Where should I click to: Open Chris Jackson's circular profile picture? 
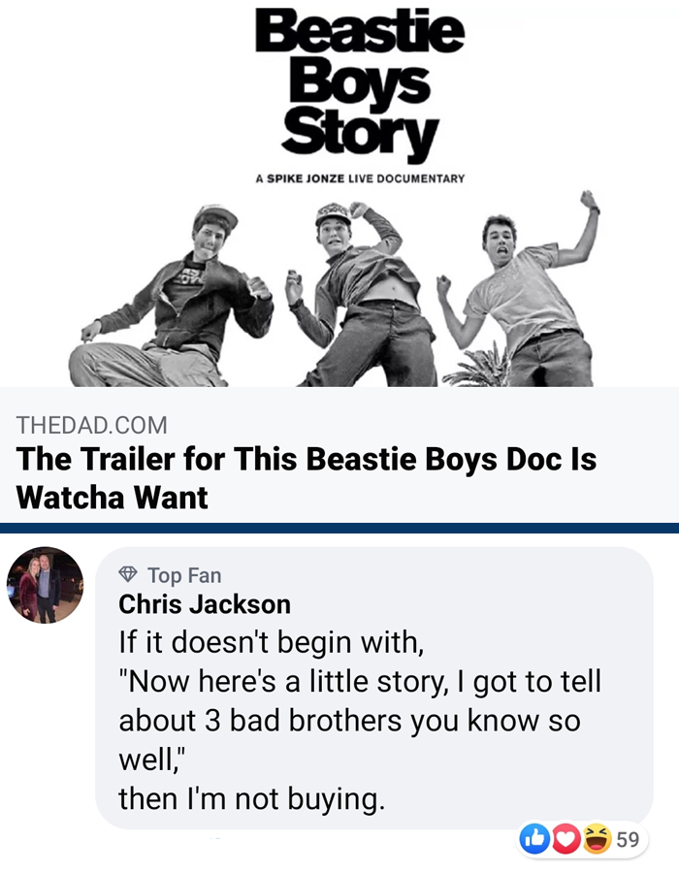tap(45, 585)
